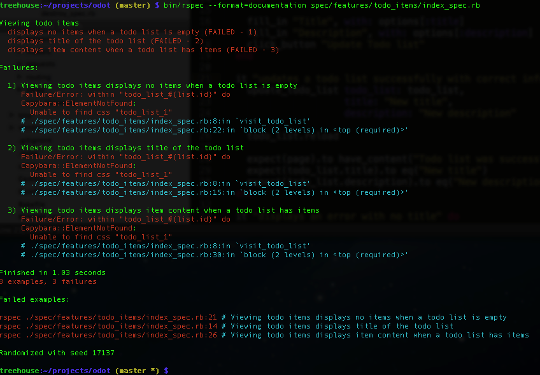Click failure 3 heading 'displays item content when a todo list has items'

[x=164, y=210]
